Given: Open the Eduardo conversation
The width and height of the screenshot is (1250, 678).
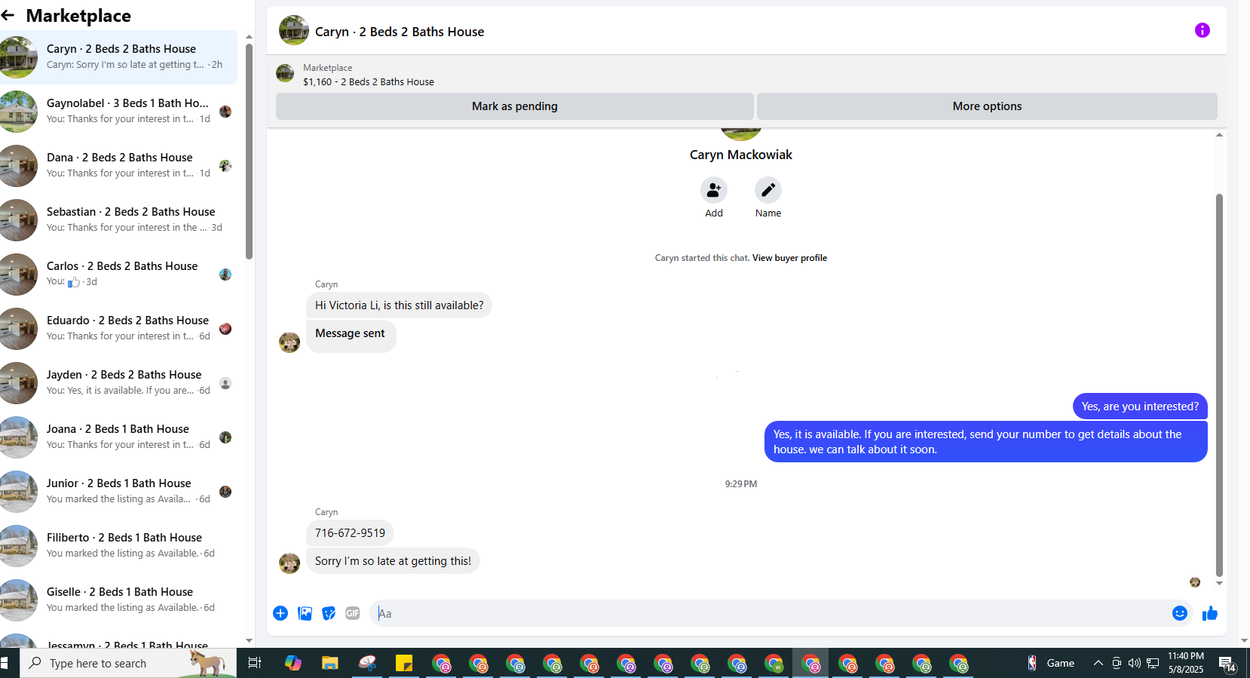Looking at the screenshot, I should pyautogui.click(x=118, y=328).
